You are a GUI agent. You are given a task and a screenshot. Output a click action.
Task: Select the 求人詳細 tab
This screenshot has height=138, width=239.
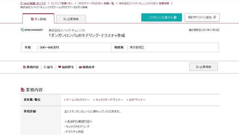pos(38,19)
